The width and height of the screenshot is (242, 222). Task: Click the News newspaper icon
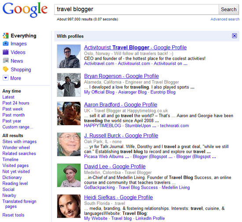pyautogui.click(x=6, y=61)
